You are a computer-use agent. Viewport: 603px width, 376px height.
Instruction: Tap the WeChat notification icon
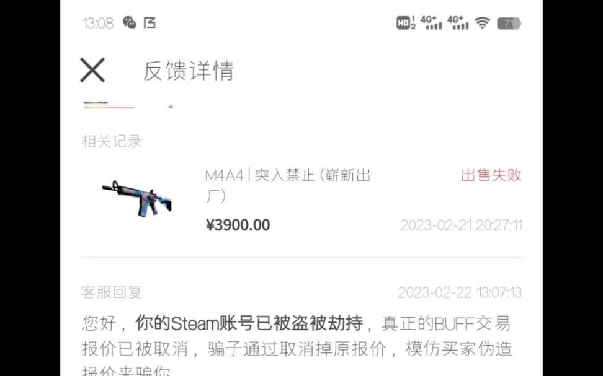[129, 23]
